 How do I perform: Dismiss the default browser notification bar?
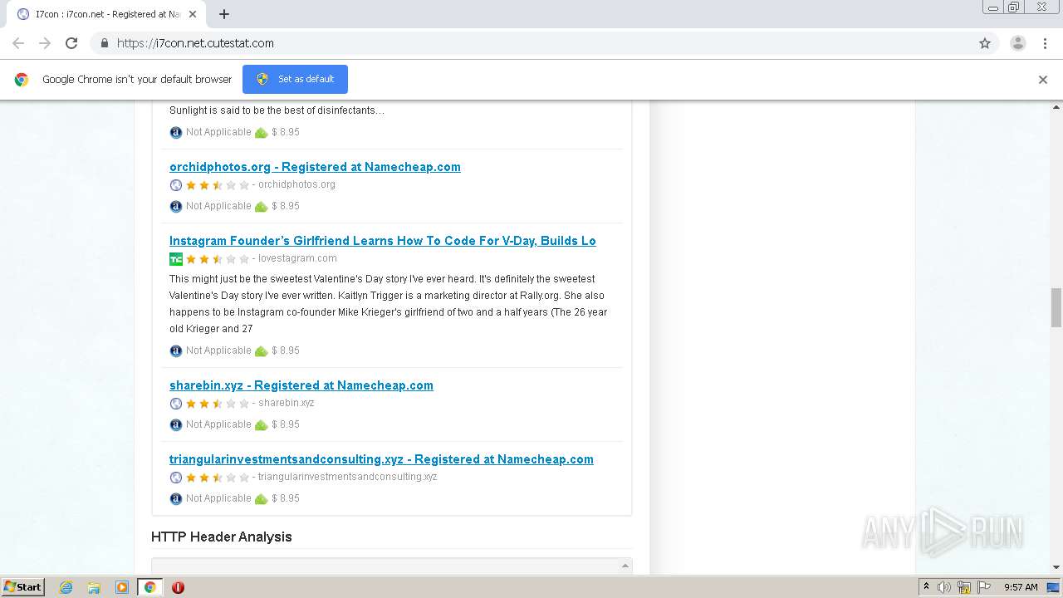(x=1043, y=80)
